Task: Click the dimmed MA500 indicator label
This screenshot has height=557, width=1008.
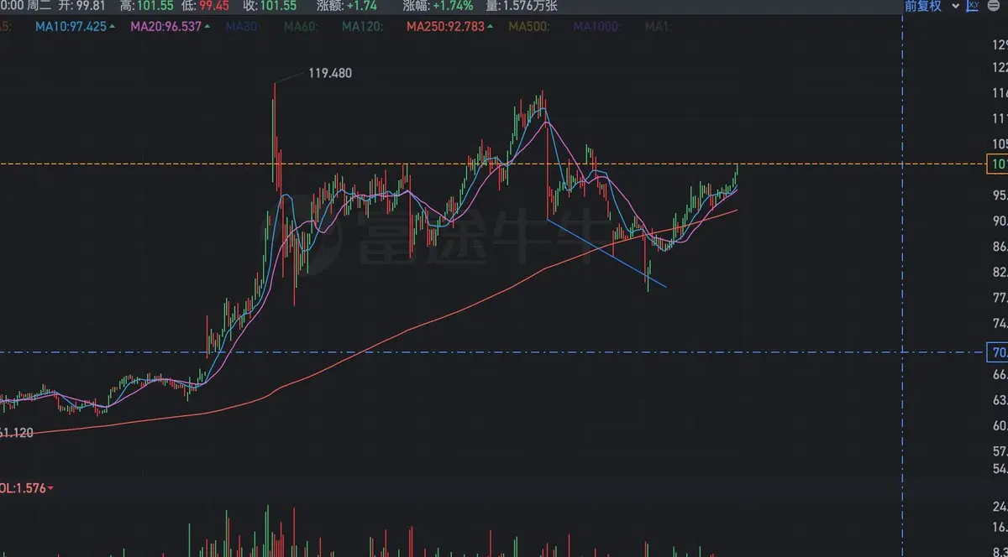Action: click(529, 26)
